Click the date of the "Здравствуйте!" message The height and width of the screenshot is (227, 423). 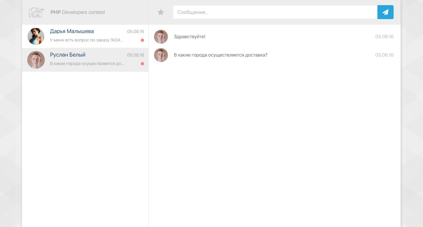[x=384, y=37]
